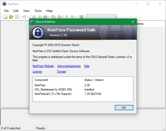Click the Add Entry key icon
Image resolution: width=166 pixels, height=131 pixels.
point(24,17)
